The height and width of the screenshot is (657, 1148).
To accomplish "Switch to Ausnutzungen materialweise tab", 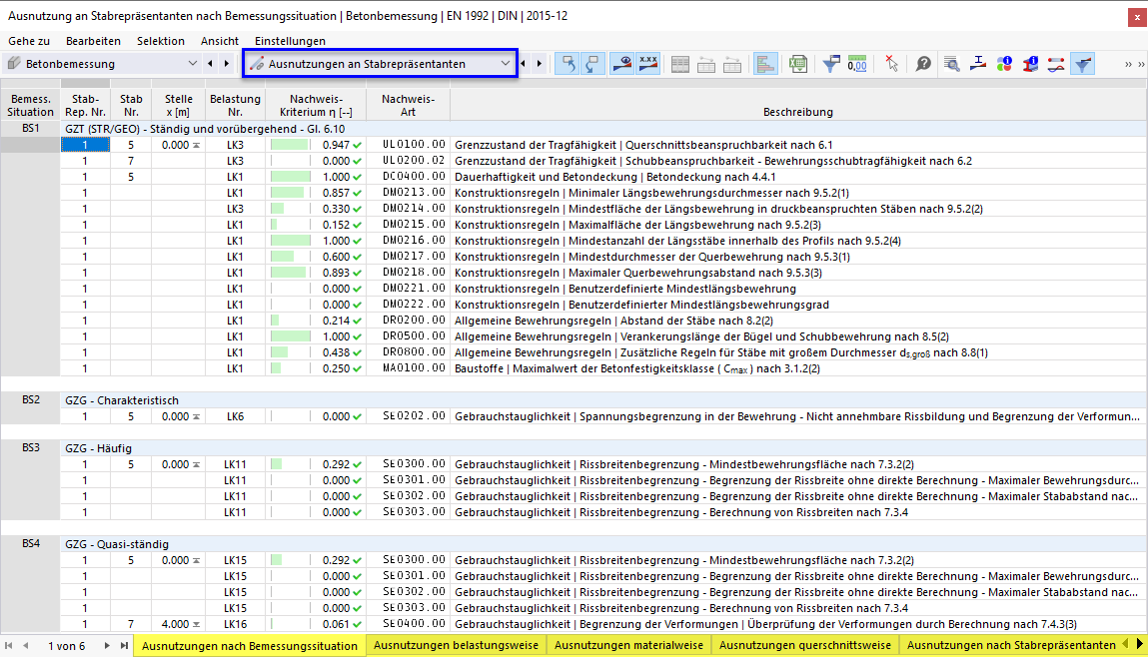I will tap(628, 645).
